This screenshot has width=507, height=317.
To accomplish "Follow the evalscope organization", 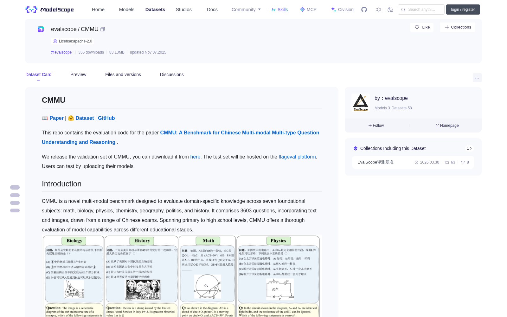I will pos(376,126).
